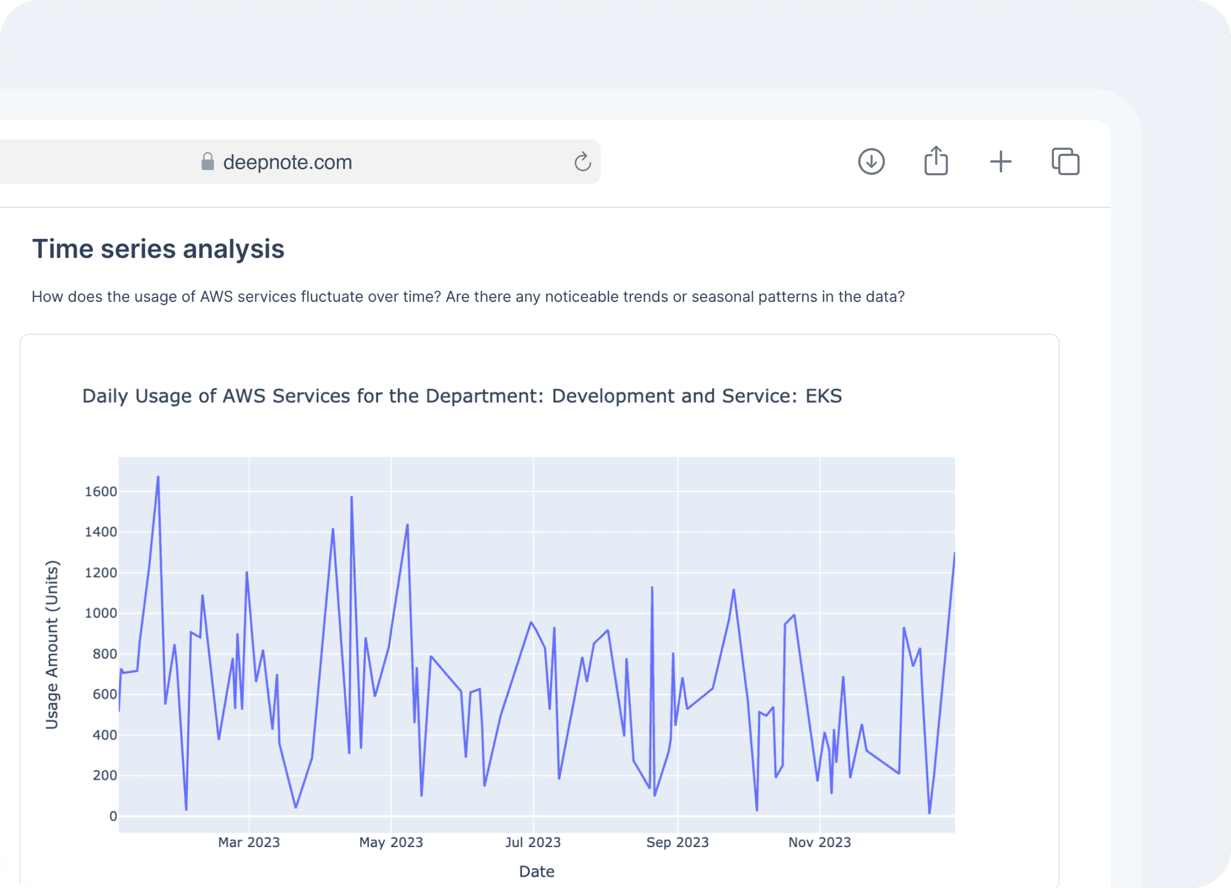The image size is (1231, 888).
Task: Click the Time series analysis heading
Action: 158,249
